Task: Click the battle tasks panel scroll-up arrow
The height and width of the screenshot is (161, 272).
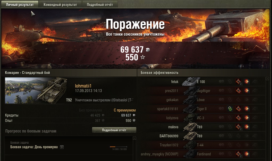Action: point(134,138)
